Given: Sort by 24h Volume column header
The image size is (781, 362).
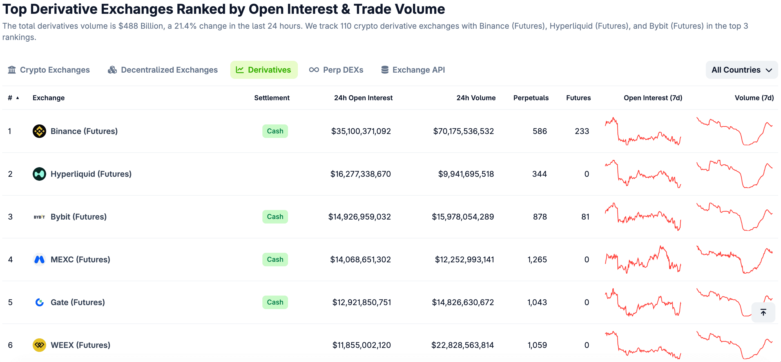Looking at the screenshot, I should [476, 98].
